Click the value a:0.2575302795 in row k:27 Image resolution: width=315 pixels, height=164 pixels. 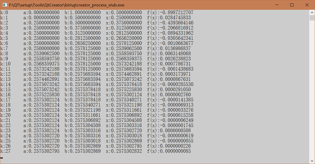(41, 151)
